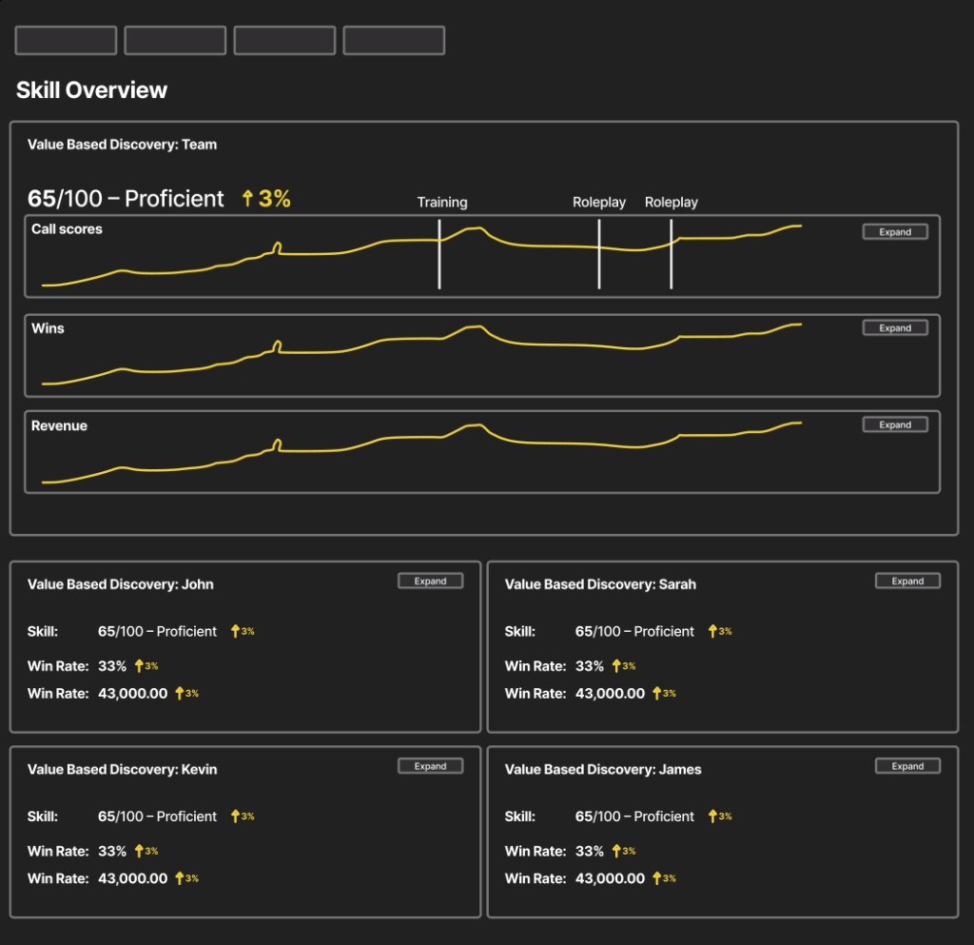Expand the Call scores chart
The width and height of the screenshot is (974, 945).
pos(895,232)
